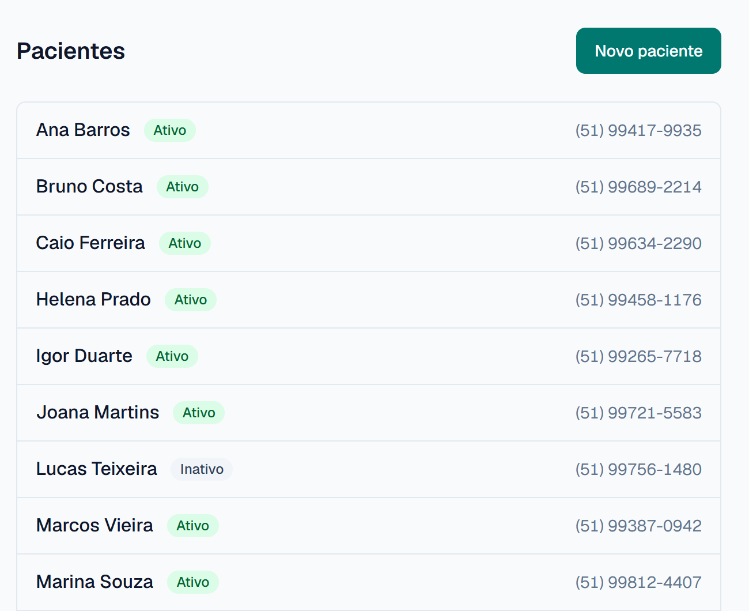The image size is (749, 611).
Task: Open patient Ana Barros
Action: (x=369, y=130)
